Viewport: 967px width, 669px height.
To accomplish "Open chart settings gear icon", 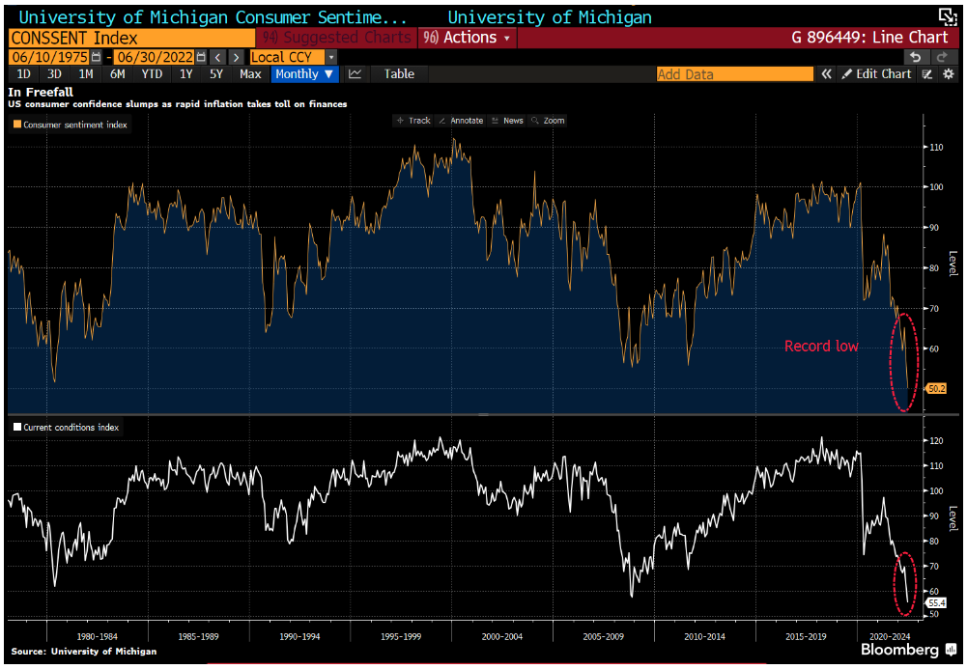I will point(948,74).
